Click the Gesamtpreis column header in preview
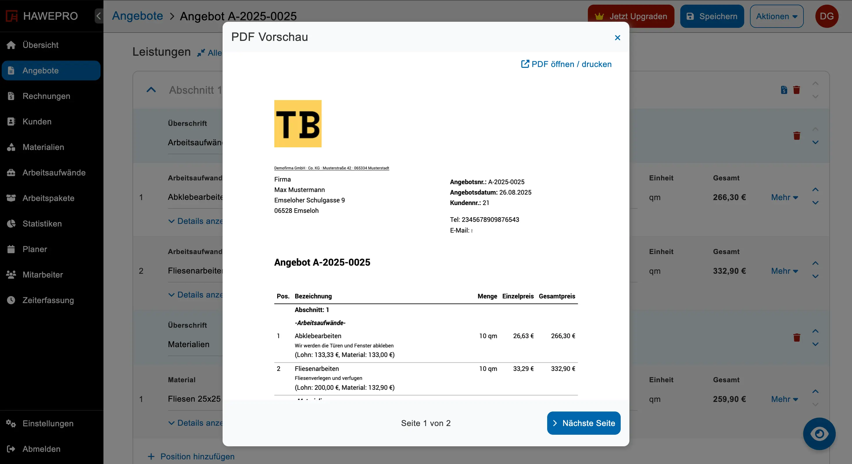 pyautogui.click(x=557, y=296)
